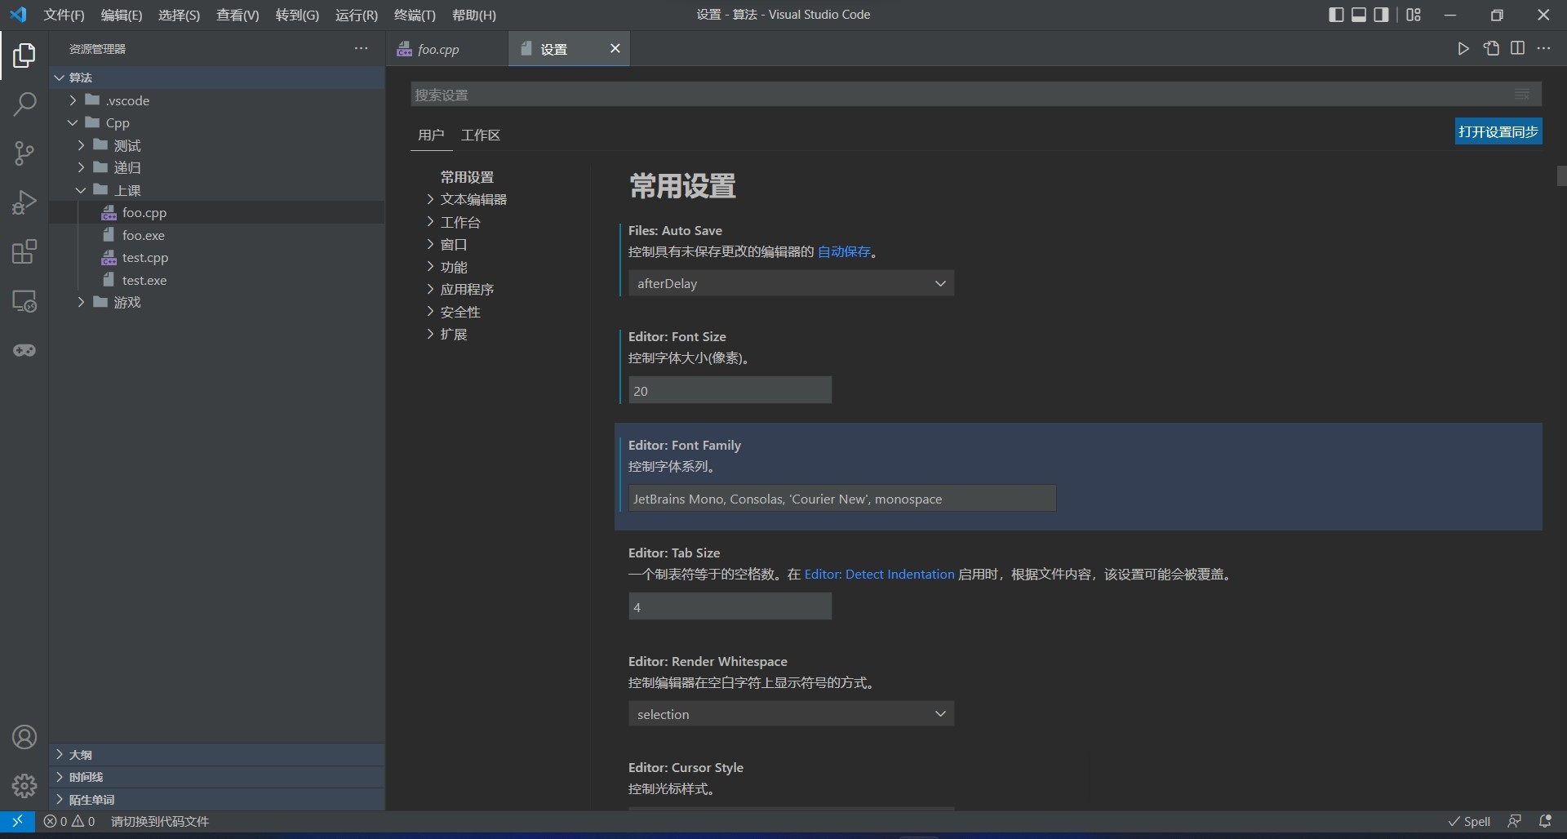Click the Editor Font Size input field

(x=729, y=390)
